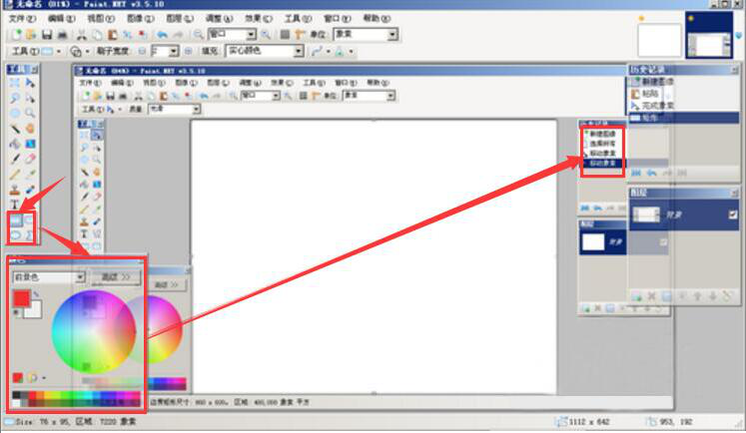Select the Color Picker tool
Viewport: 746px width, 433px height.
point(30,174)
